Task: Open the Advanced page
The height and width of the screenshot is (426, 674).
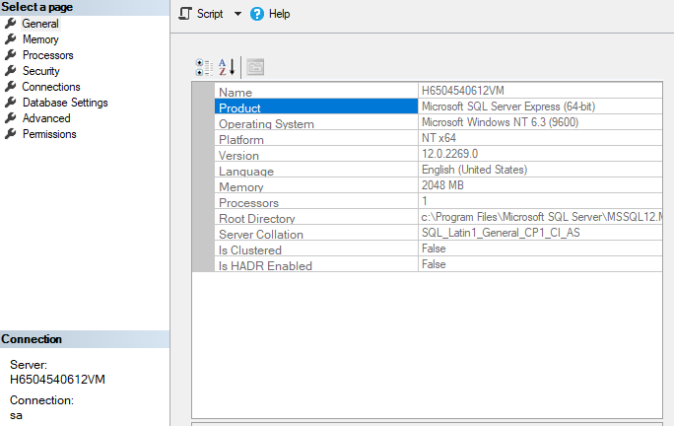Action: (46, 118)
